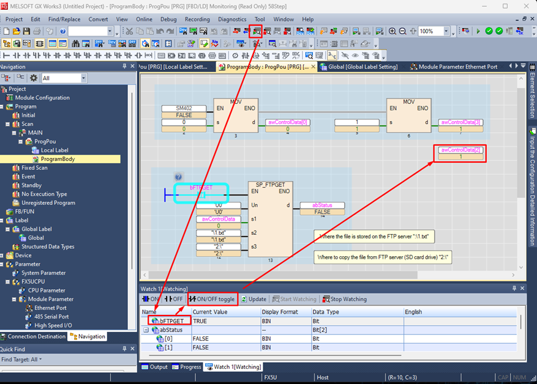Viewport: 537px width, 384px height.
Task: Collapse the ProgPou tree node
Action: 21,142
